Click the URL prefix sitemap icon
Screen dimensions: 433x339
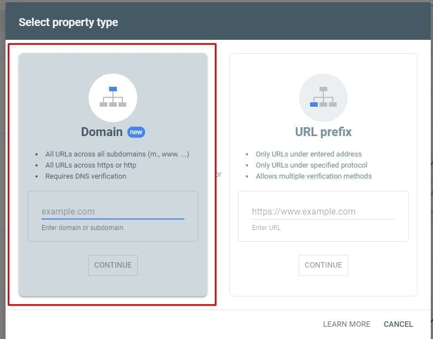[x=323, y=97]
